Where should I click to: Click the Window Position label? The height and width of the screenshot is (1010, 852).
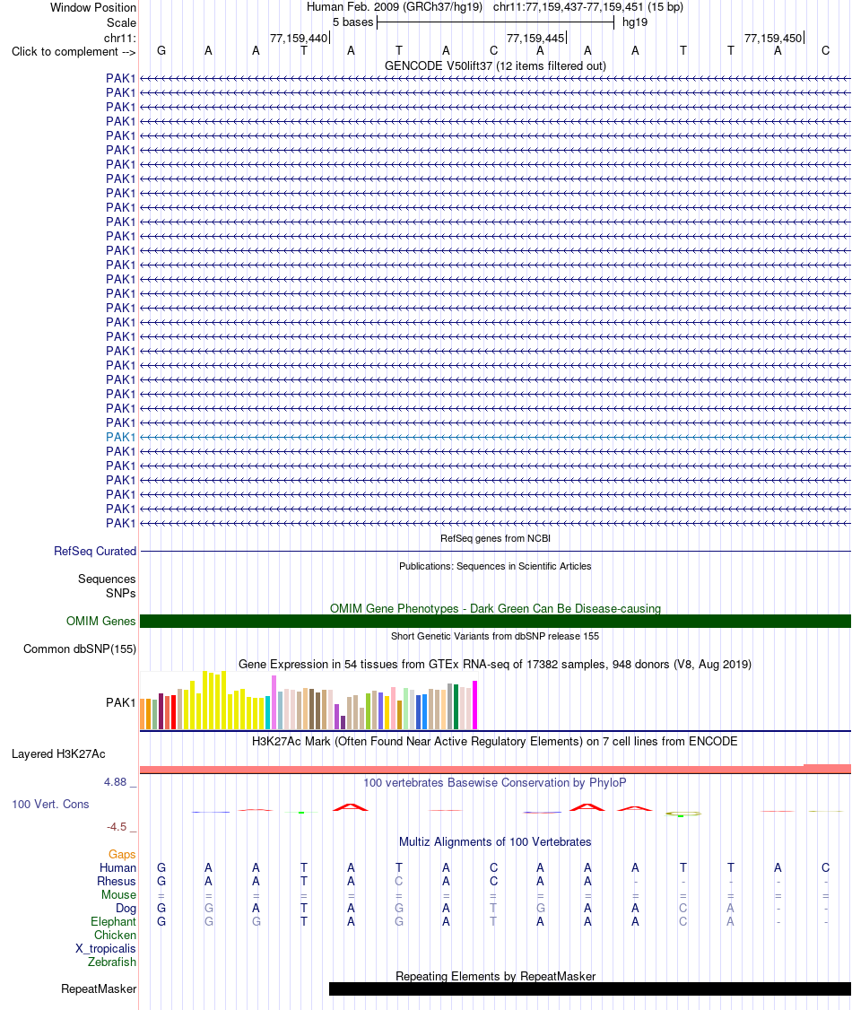click(x=93, y=8)
